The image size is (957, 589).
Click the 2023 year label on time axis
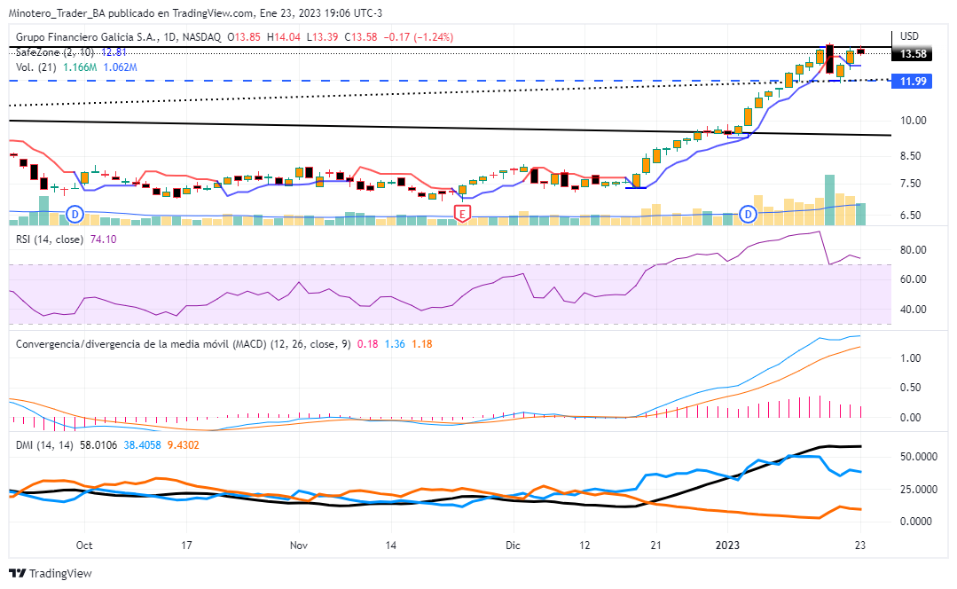tap(727, 545)
